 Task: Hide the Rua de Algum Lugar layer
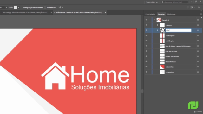coord(147,46)
